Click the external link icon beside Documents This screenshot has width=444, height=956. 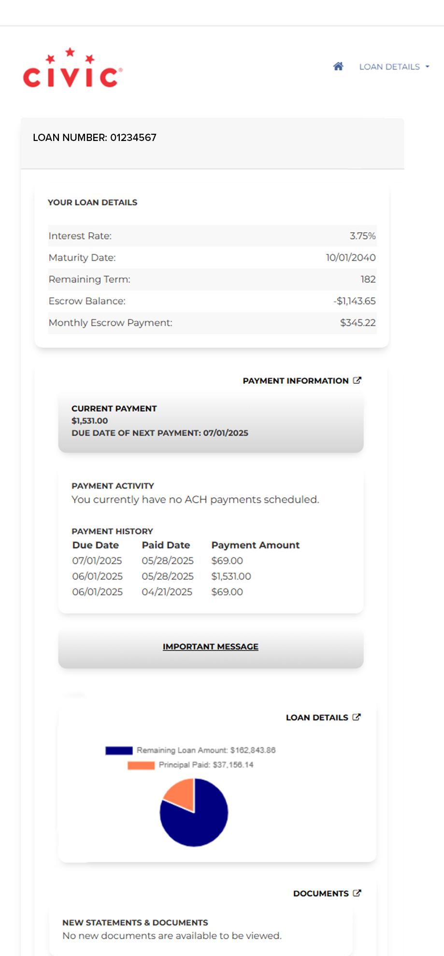(357, 893)
